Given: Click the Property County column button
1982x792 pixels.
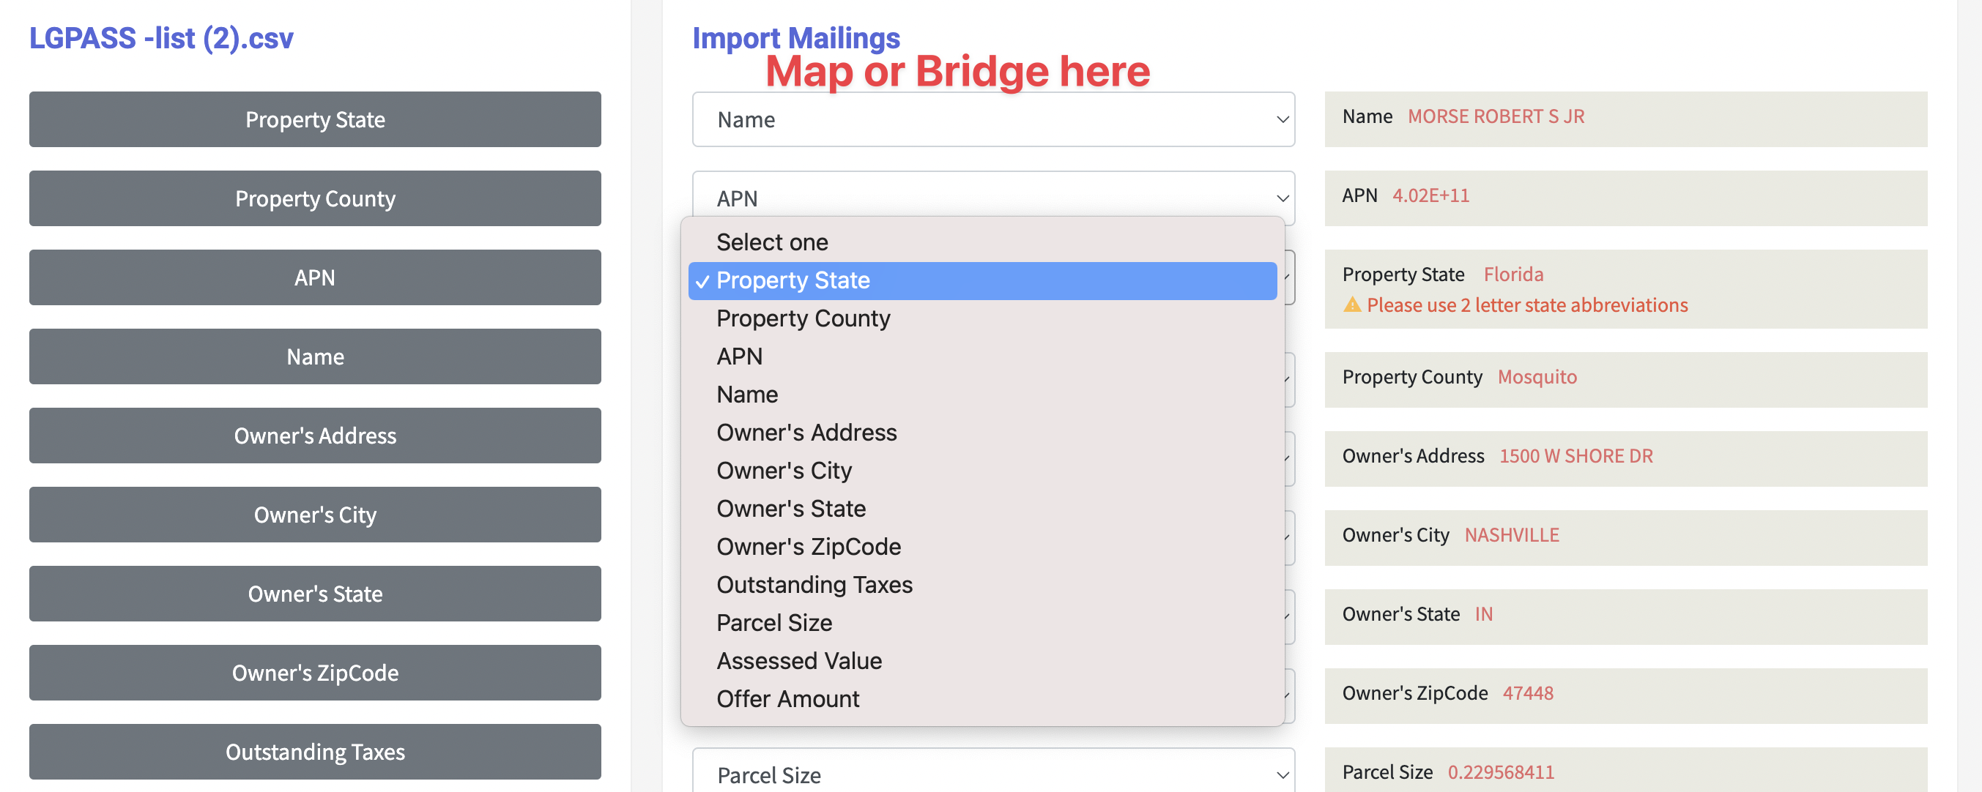Looking at the screenshot, I should [315, 198].
